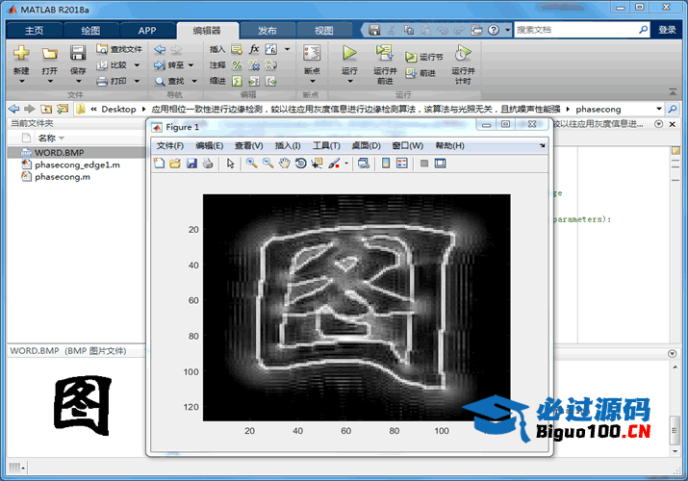
Task: Open the brush tool dropdown arrow in figure toolbar
Action: (x=346, y=164)
